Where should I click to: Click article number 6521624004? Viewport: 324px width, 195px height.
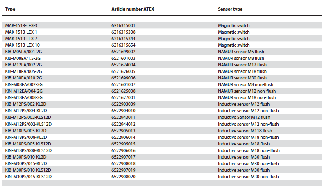[123, 65]
